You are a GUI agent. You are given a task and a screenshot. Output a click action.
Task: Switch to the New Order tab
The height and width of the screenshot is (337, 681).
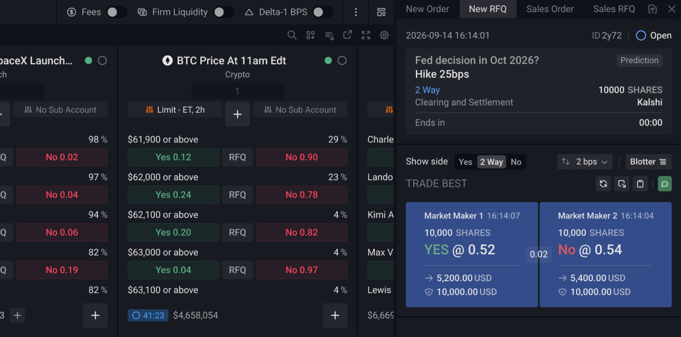[x=427, y=9]
